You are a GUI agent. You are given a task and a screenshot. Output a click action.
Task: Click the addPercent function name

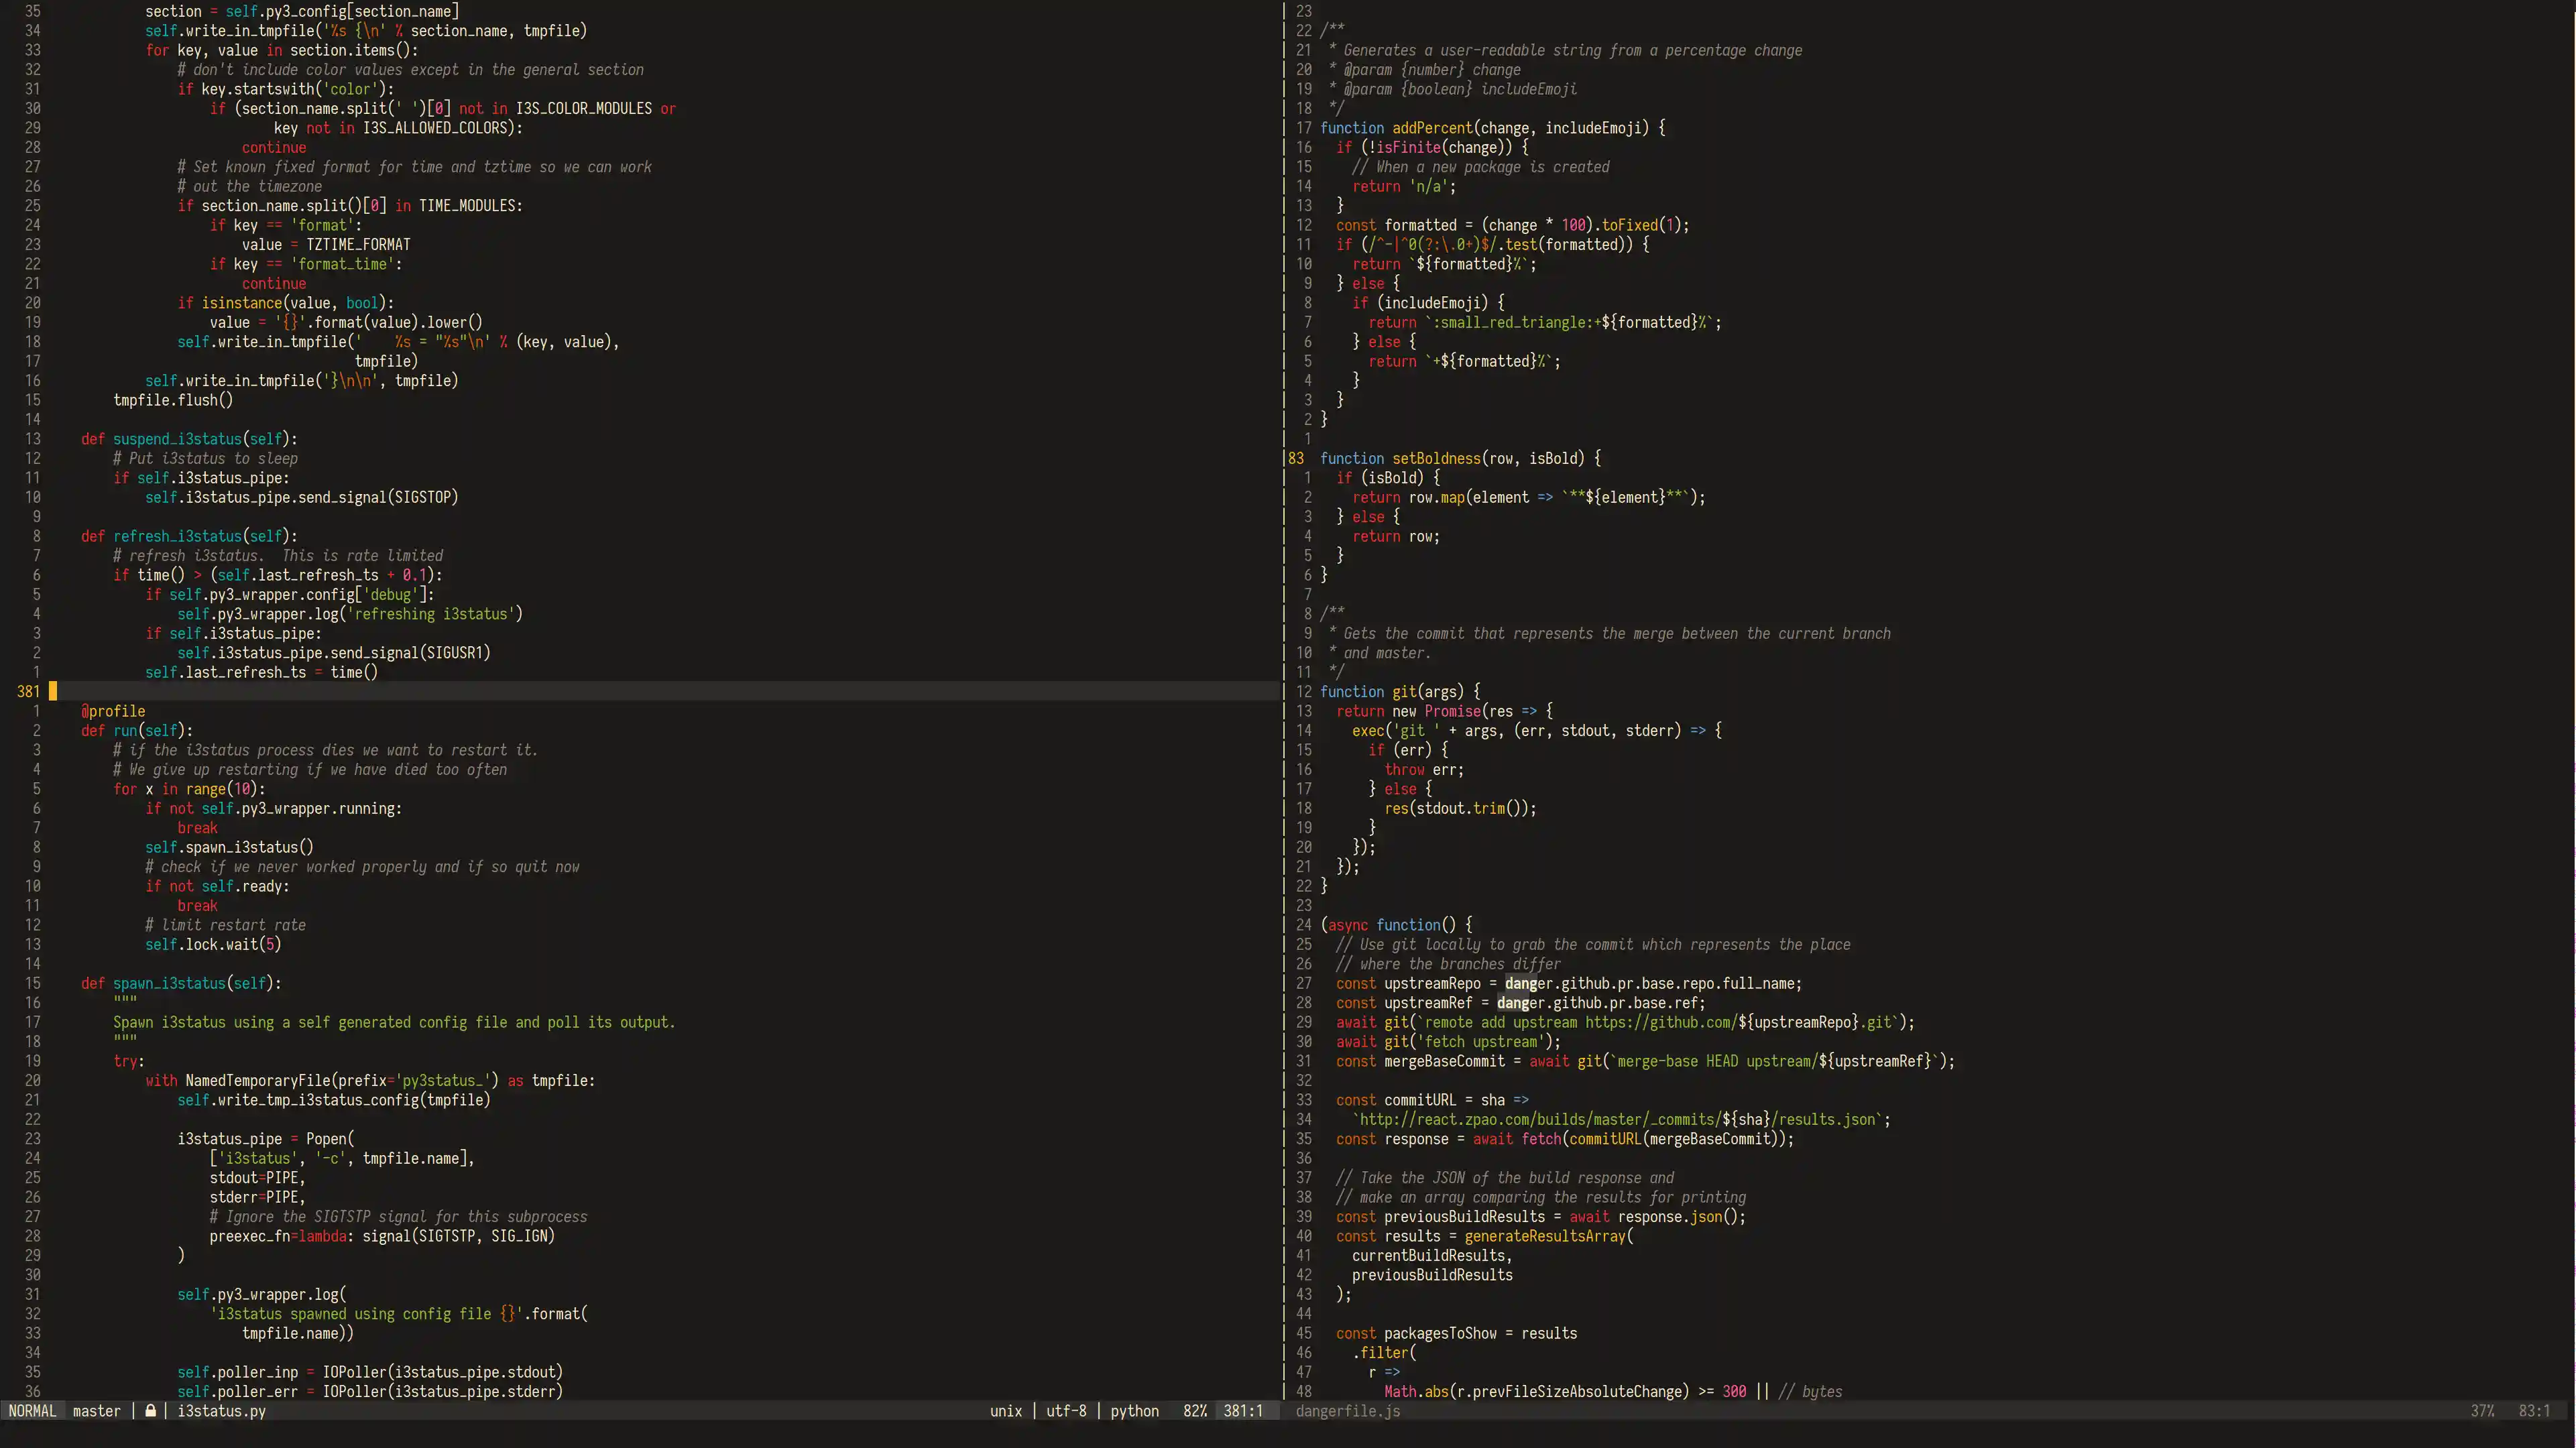click(x=1432, y=127)
